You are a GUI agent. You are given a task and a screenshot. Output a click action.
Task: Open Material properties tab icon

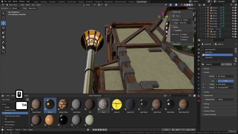(x=199, y=96)
